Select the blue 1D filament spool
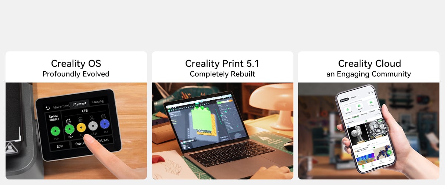This screenshot has height=185, width=445. pos(105,124)
